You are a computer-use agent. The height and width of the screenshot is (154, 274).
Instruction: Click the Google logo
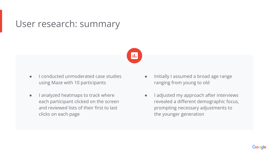click(x=259, y=147)
